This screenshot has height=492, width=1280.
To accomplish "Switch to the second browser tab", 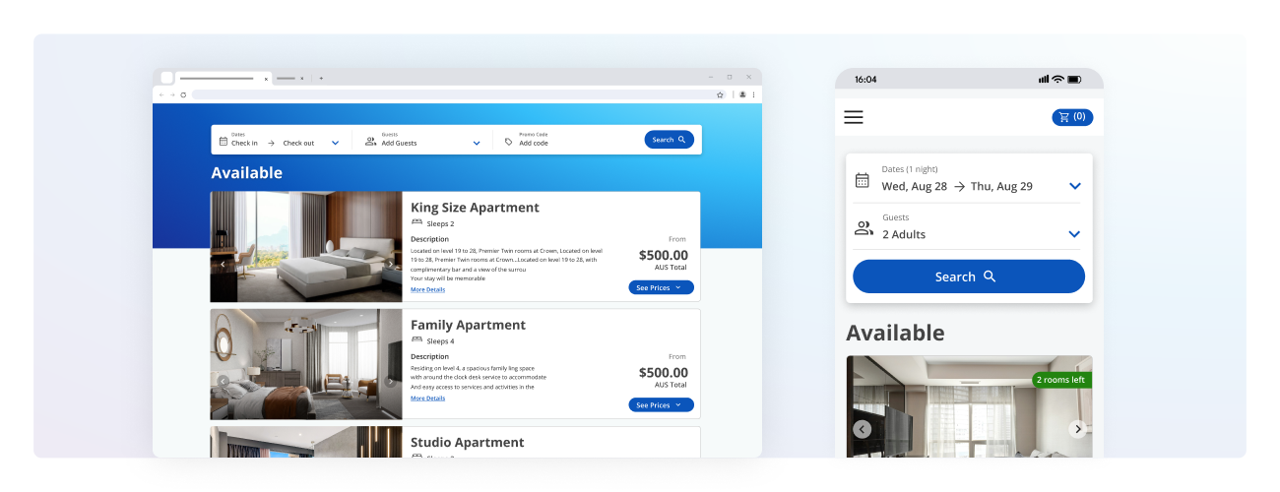I will click(288, 78).
